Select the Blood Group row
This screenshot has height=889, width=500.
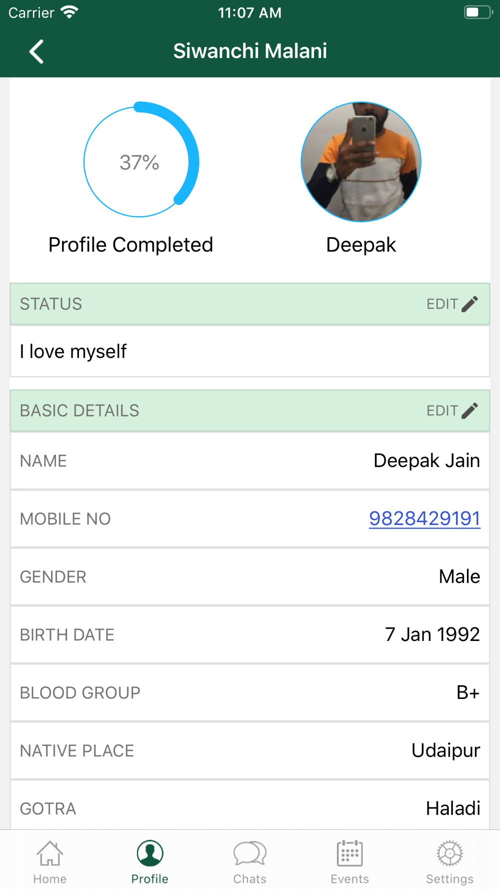point(250,692)
